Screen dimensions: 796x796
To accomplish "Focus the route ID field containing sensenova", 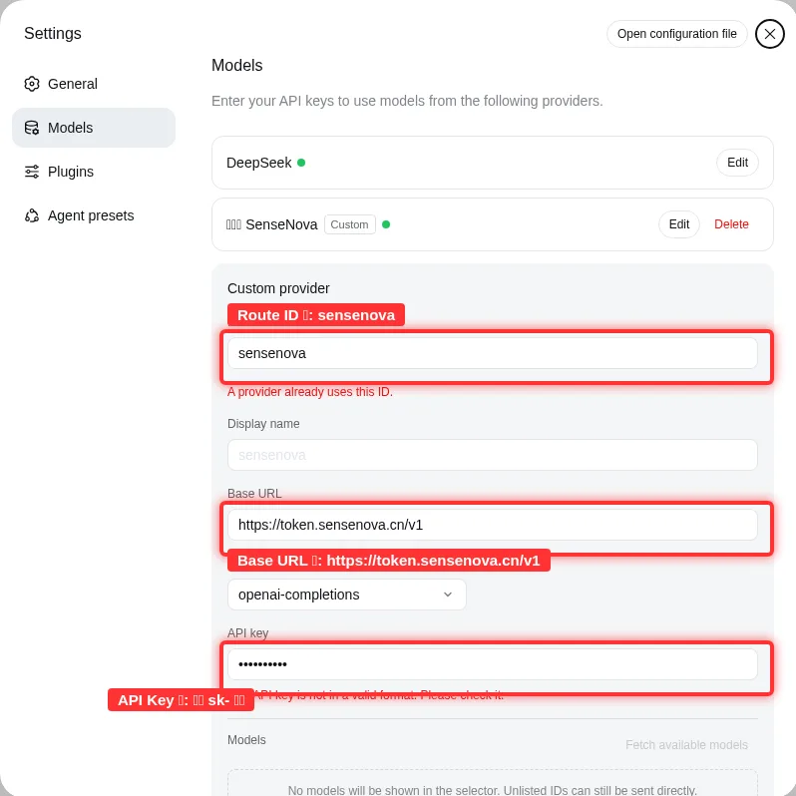I will (x=493, y=353).
